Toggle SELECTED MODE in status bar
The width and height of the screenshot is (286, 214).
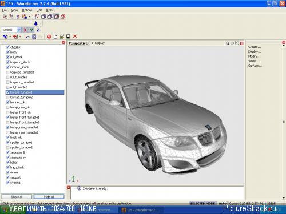202,203
